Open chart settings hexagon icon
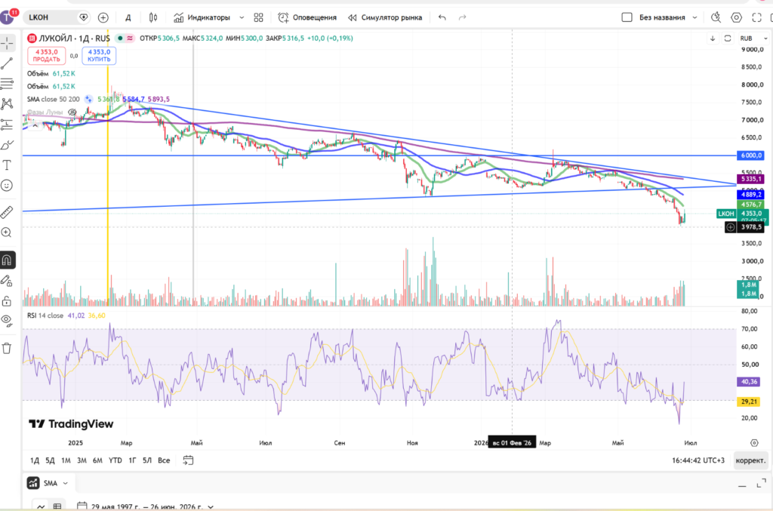 736,17
